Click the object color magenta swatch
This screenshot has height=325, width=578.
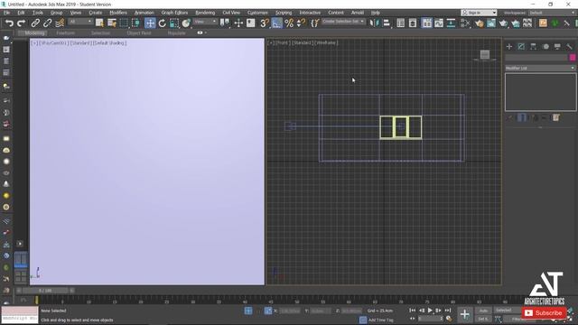573,58
